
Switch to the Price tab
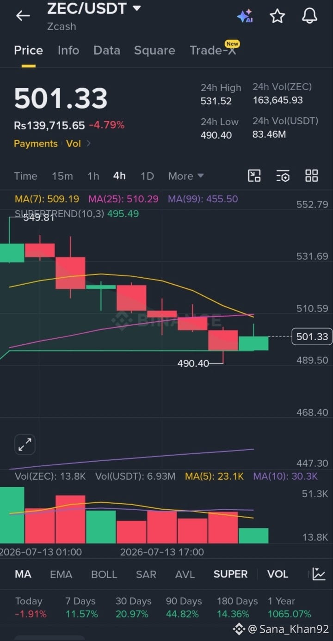[28, 50]
